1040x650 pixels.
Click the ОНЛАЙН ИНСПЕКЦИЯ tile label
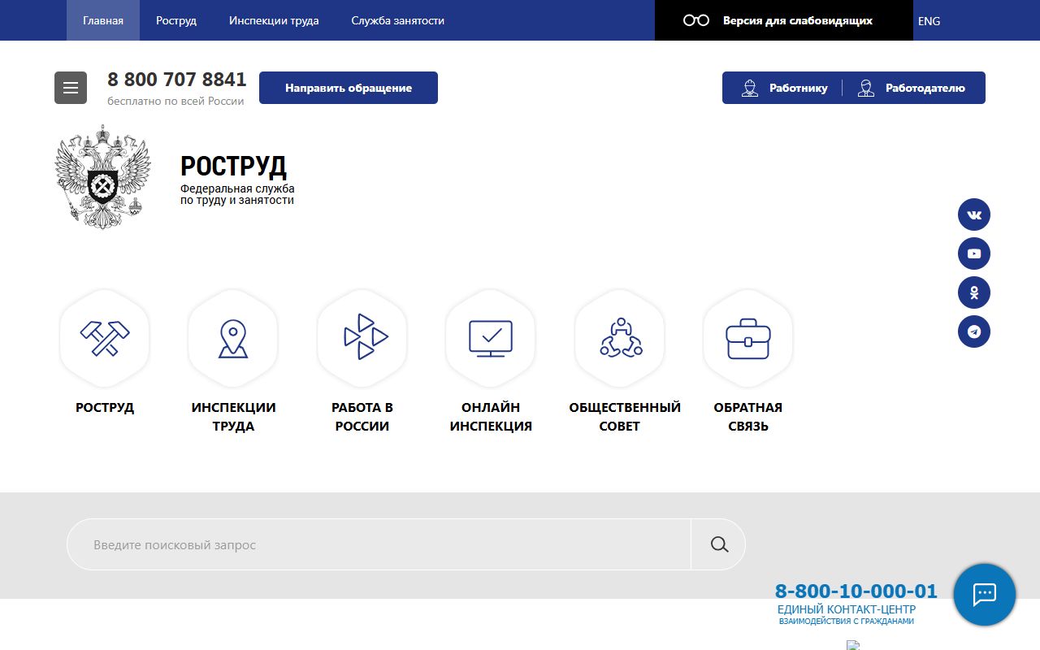(x=491, y=417)
